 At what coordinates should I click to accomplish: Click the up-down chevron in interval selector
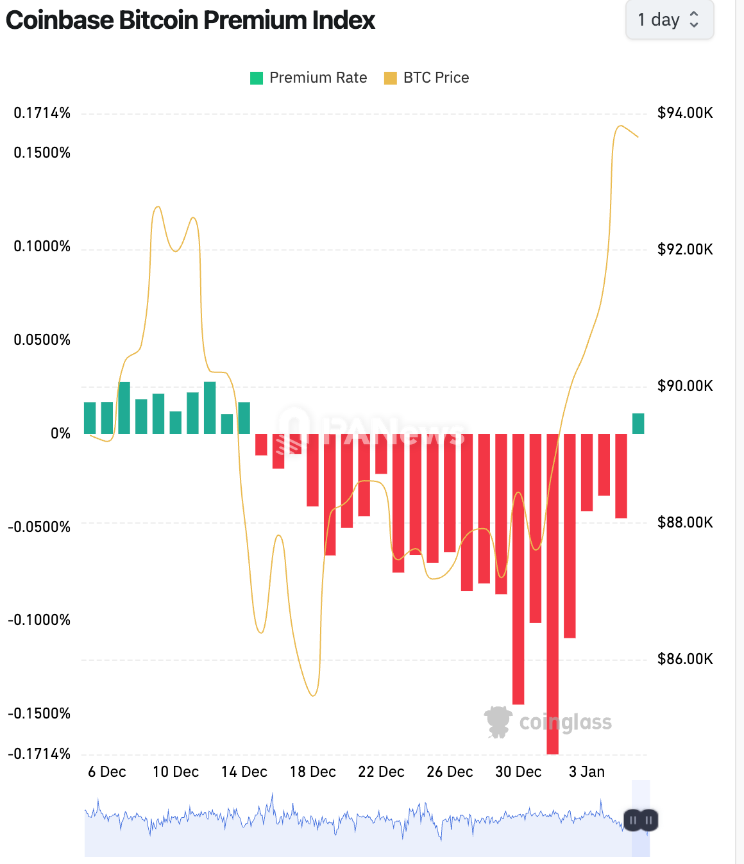[x=694, y=20]
